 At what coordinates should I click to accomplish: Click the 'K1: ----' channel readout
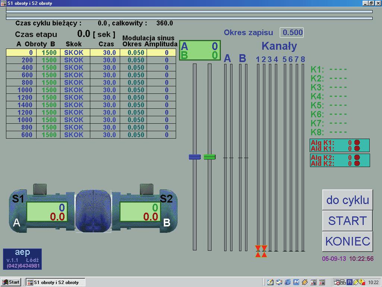(x=329, y=70)
